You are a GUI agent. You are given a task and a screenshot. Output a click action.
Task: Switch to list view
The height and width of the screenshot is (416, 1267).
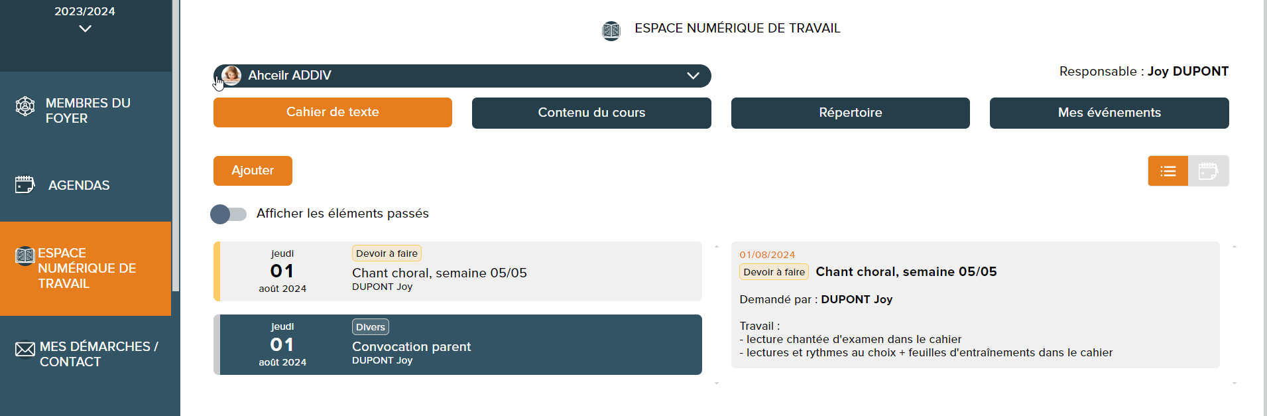click(1168, 171)
